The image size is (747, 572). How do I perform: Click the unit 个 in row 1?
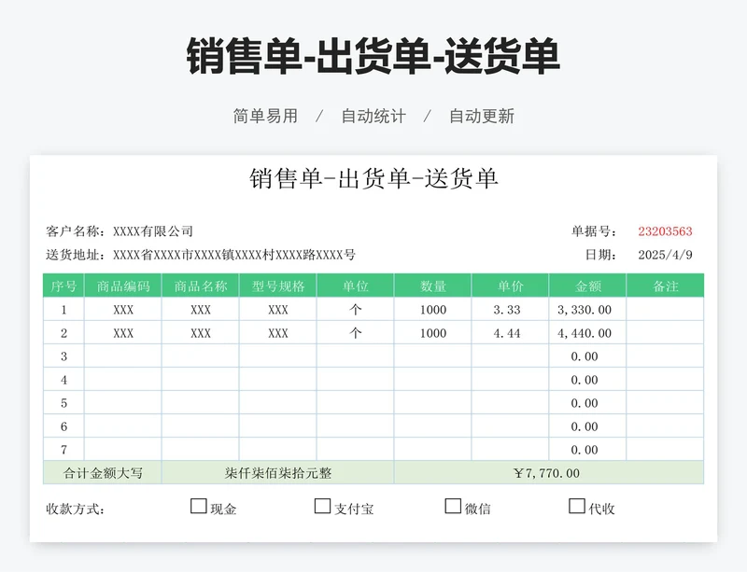coord(356,310)
